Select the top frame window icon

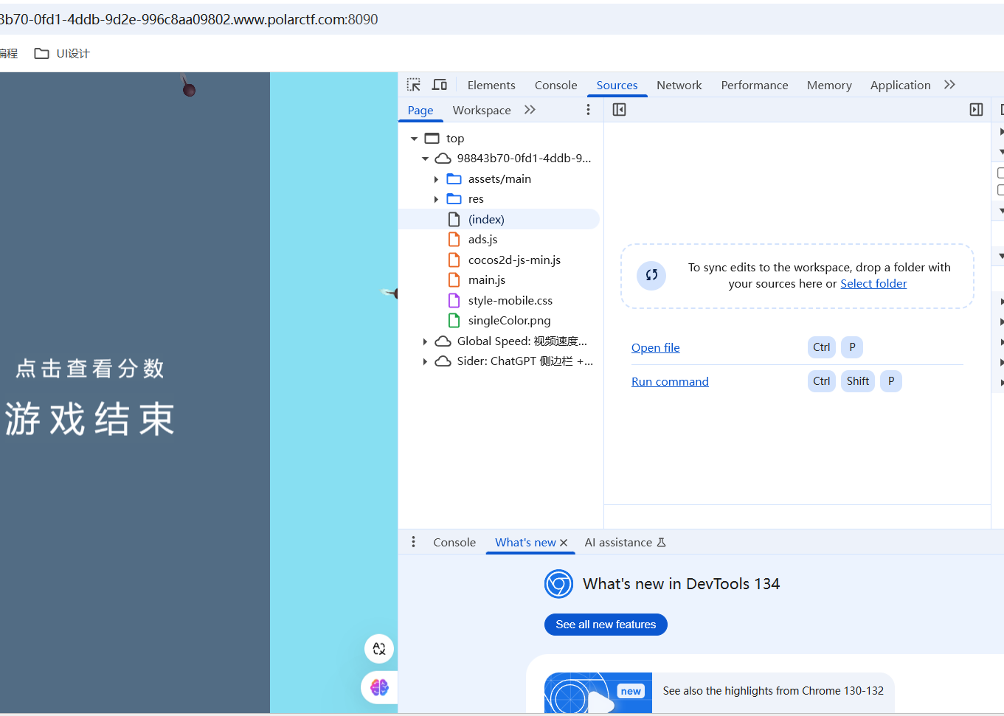[x=432, y=139]
